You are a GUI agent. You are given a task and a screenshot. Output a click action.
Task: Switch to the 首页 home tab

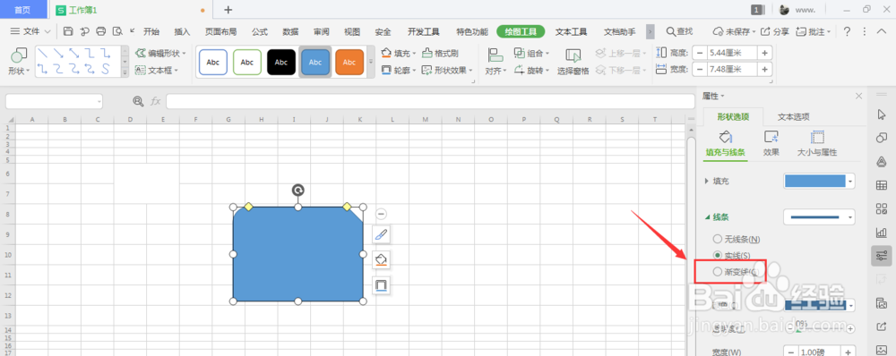(x=23, y=10)
